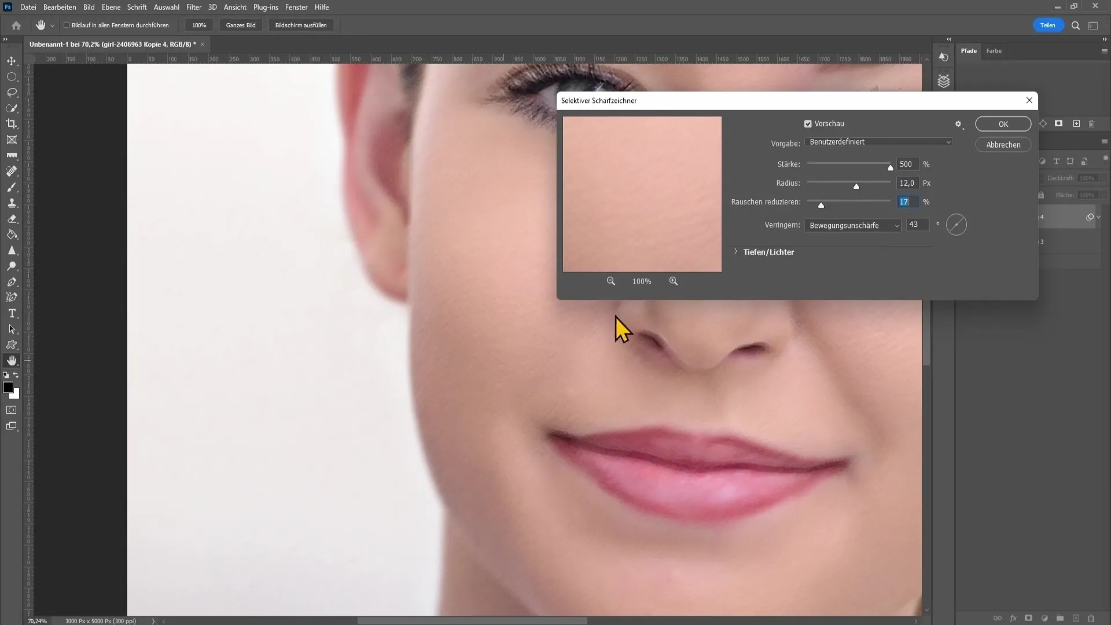Image resolution: width=1111 pixels, height=625 pixels.
Task: Click the foreground color swatch
Action: coord(8,387)
